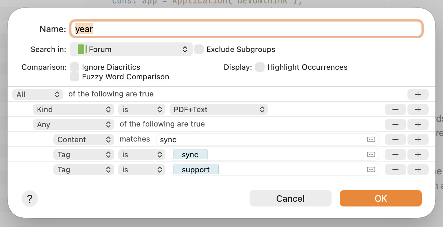Add a condition via top-level plus button
The height and width of the screenshot is (227, 443).
point(418,94)
